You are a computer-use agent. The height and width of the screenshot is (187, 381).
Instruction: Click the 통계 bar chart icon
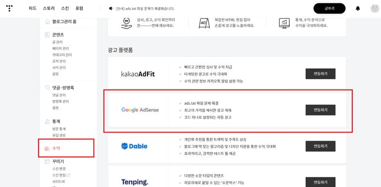[47, 122]
